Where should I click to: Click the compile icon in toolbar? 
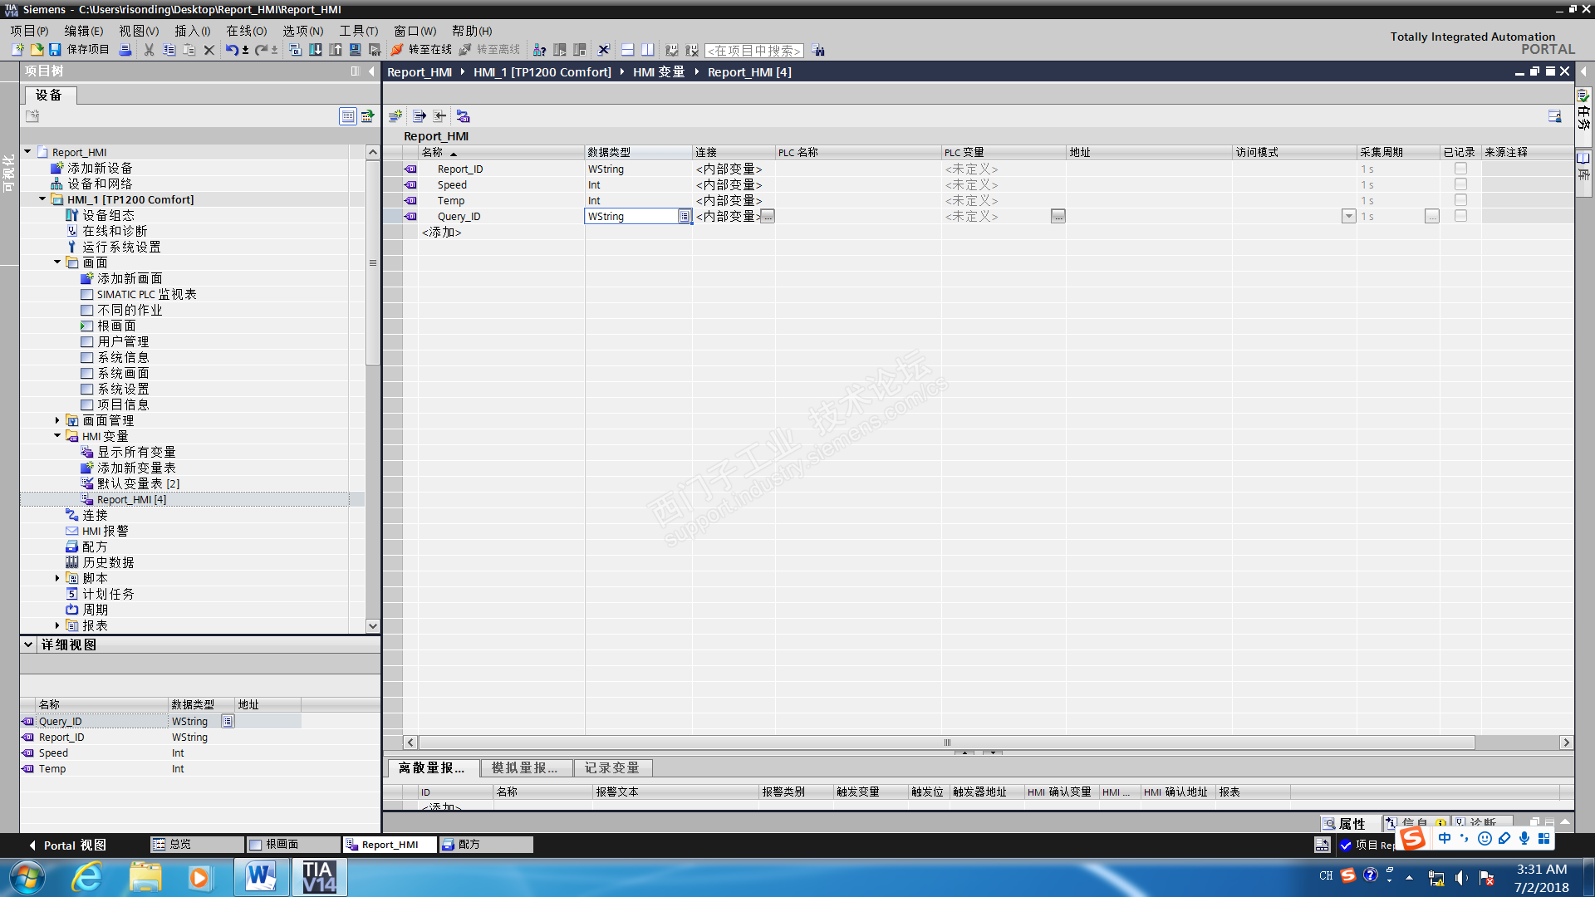295,50
